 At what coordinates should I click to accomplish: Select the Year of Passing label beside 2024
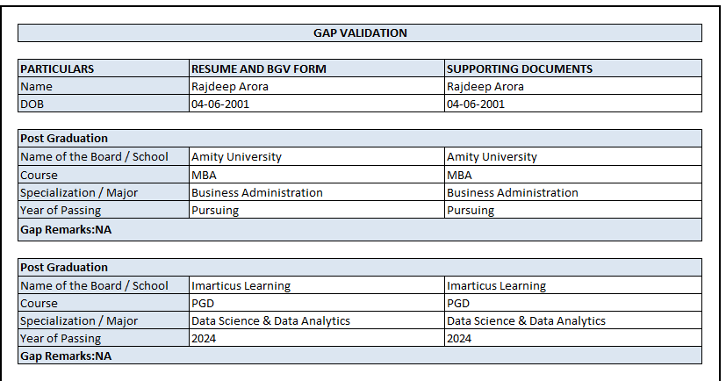[x=104, y=338]
